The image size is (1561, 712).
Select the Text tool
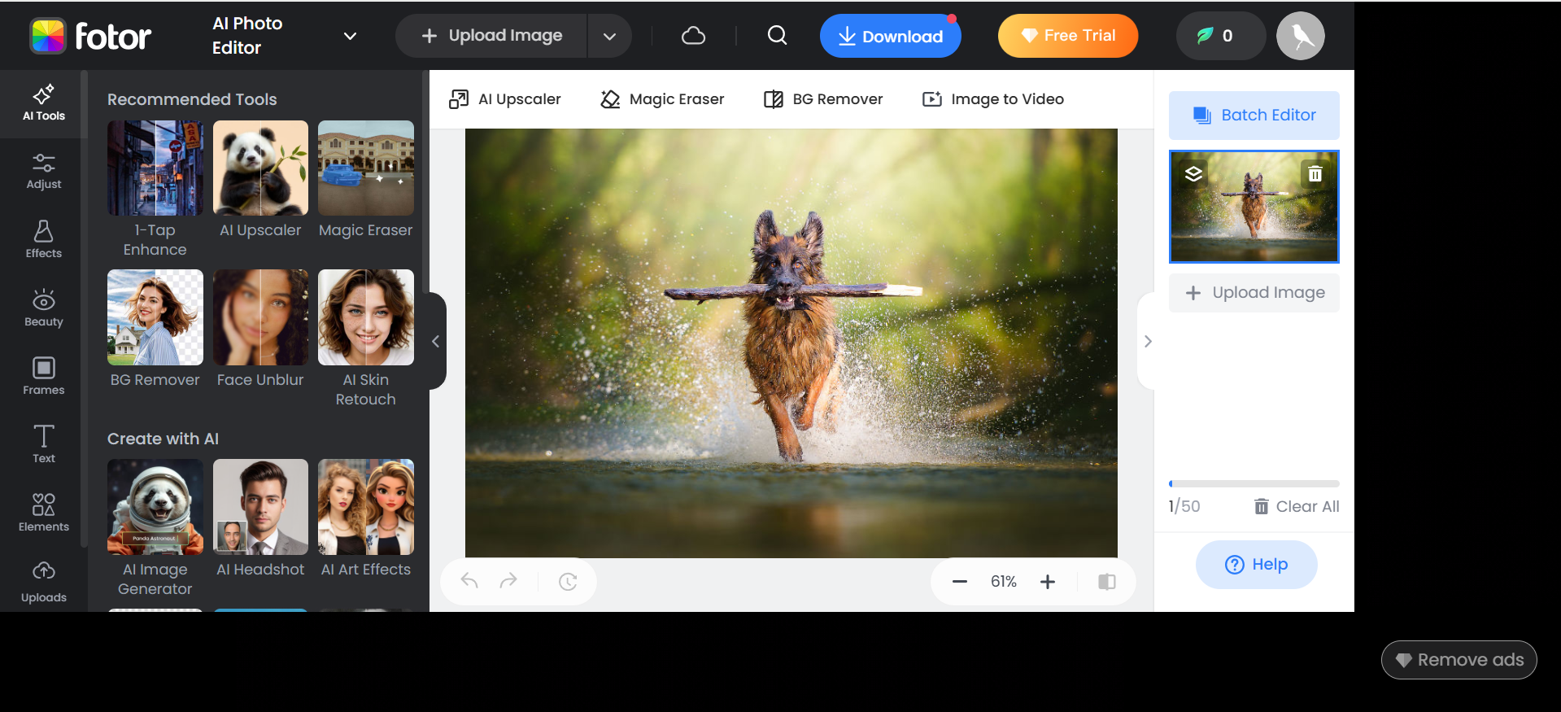click(x=43, y=445)
